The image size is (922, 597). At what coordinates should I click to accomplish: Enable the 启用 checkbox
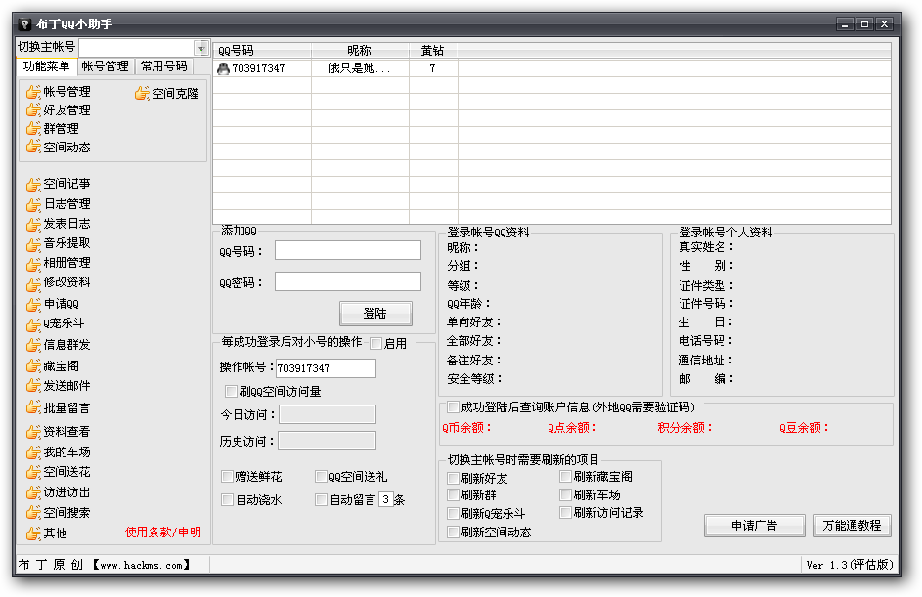pos(375,344)
